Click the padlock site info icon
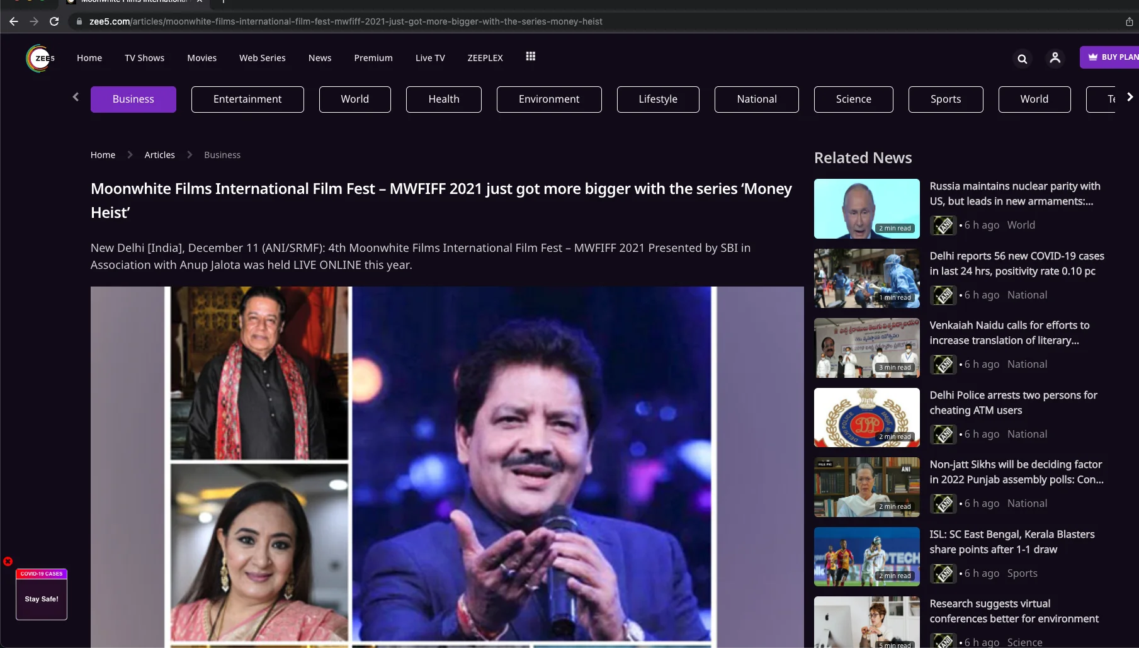The height and width of the screenshot is (648, 1139). pos(79,21)
